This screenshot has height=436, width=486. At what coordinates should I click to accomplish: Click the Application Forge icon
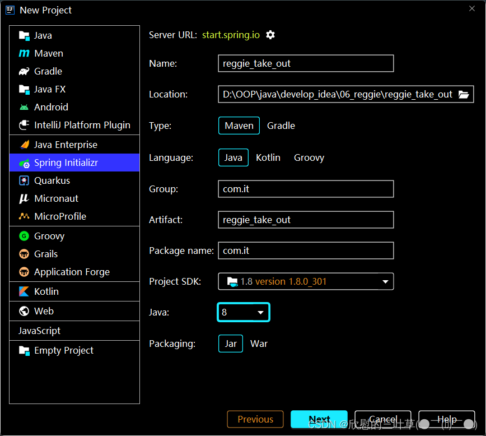click(24, 272)
